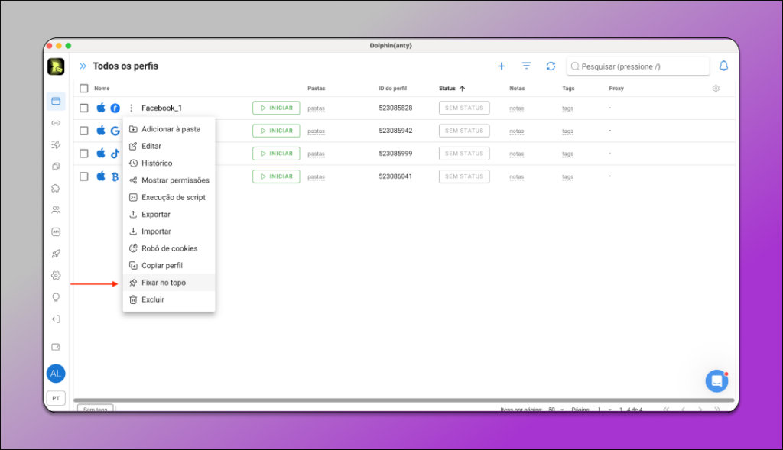Click the notifications bell icon
Screen dimensions: 783x450
click(x=723, y=66)
